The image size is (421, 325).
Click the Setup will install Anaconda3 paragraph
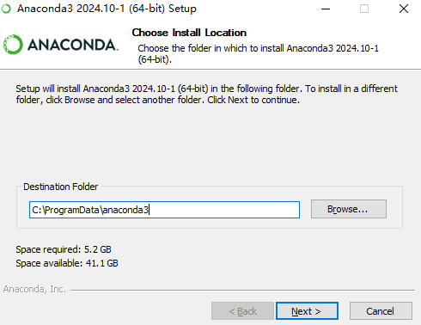click(206, 94)
